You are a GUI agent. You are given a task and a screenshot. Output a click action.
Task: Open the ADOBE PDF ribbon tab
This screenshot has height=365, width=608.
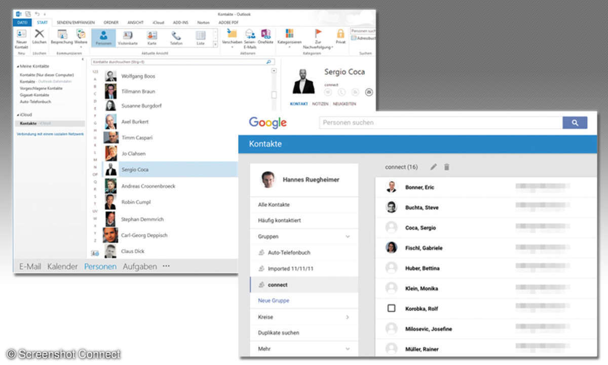point(229,22)
